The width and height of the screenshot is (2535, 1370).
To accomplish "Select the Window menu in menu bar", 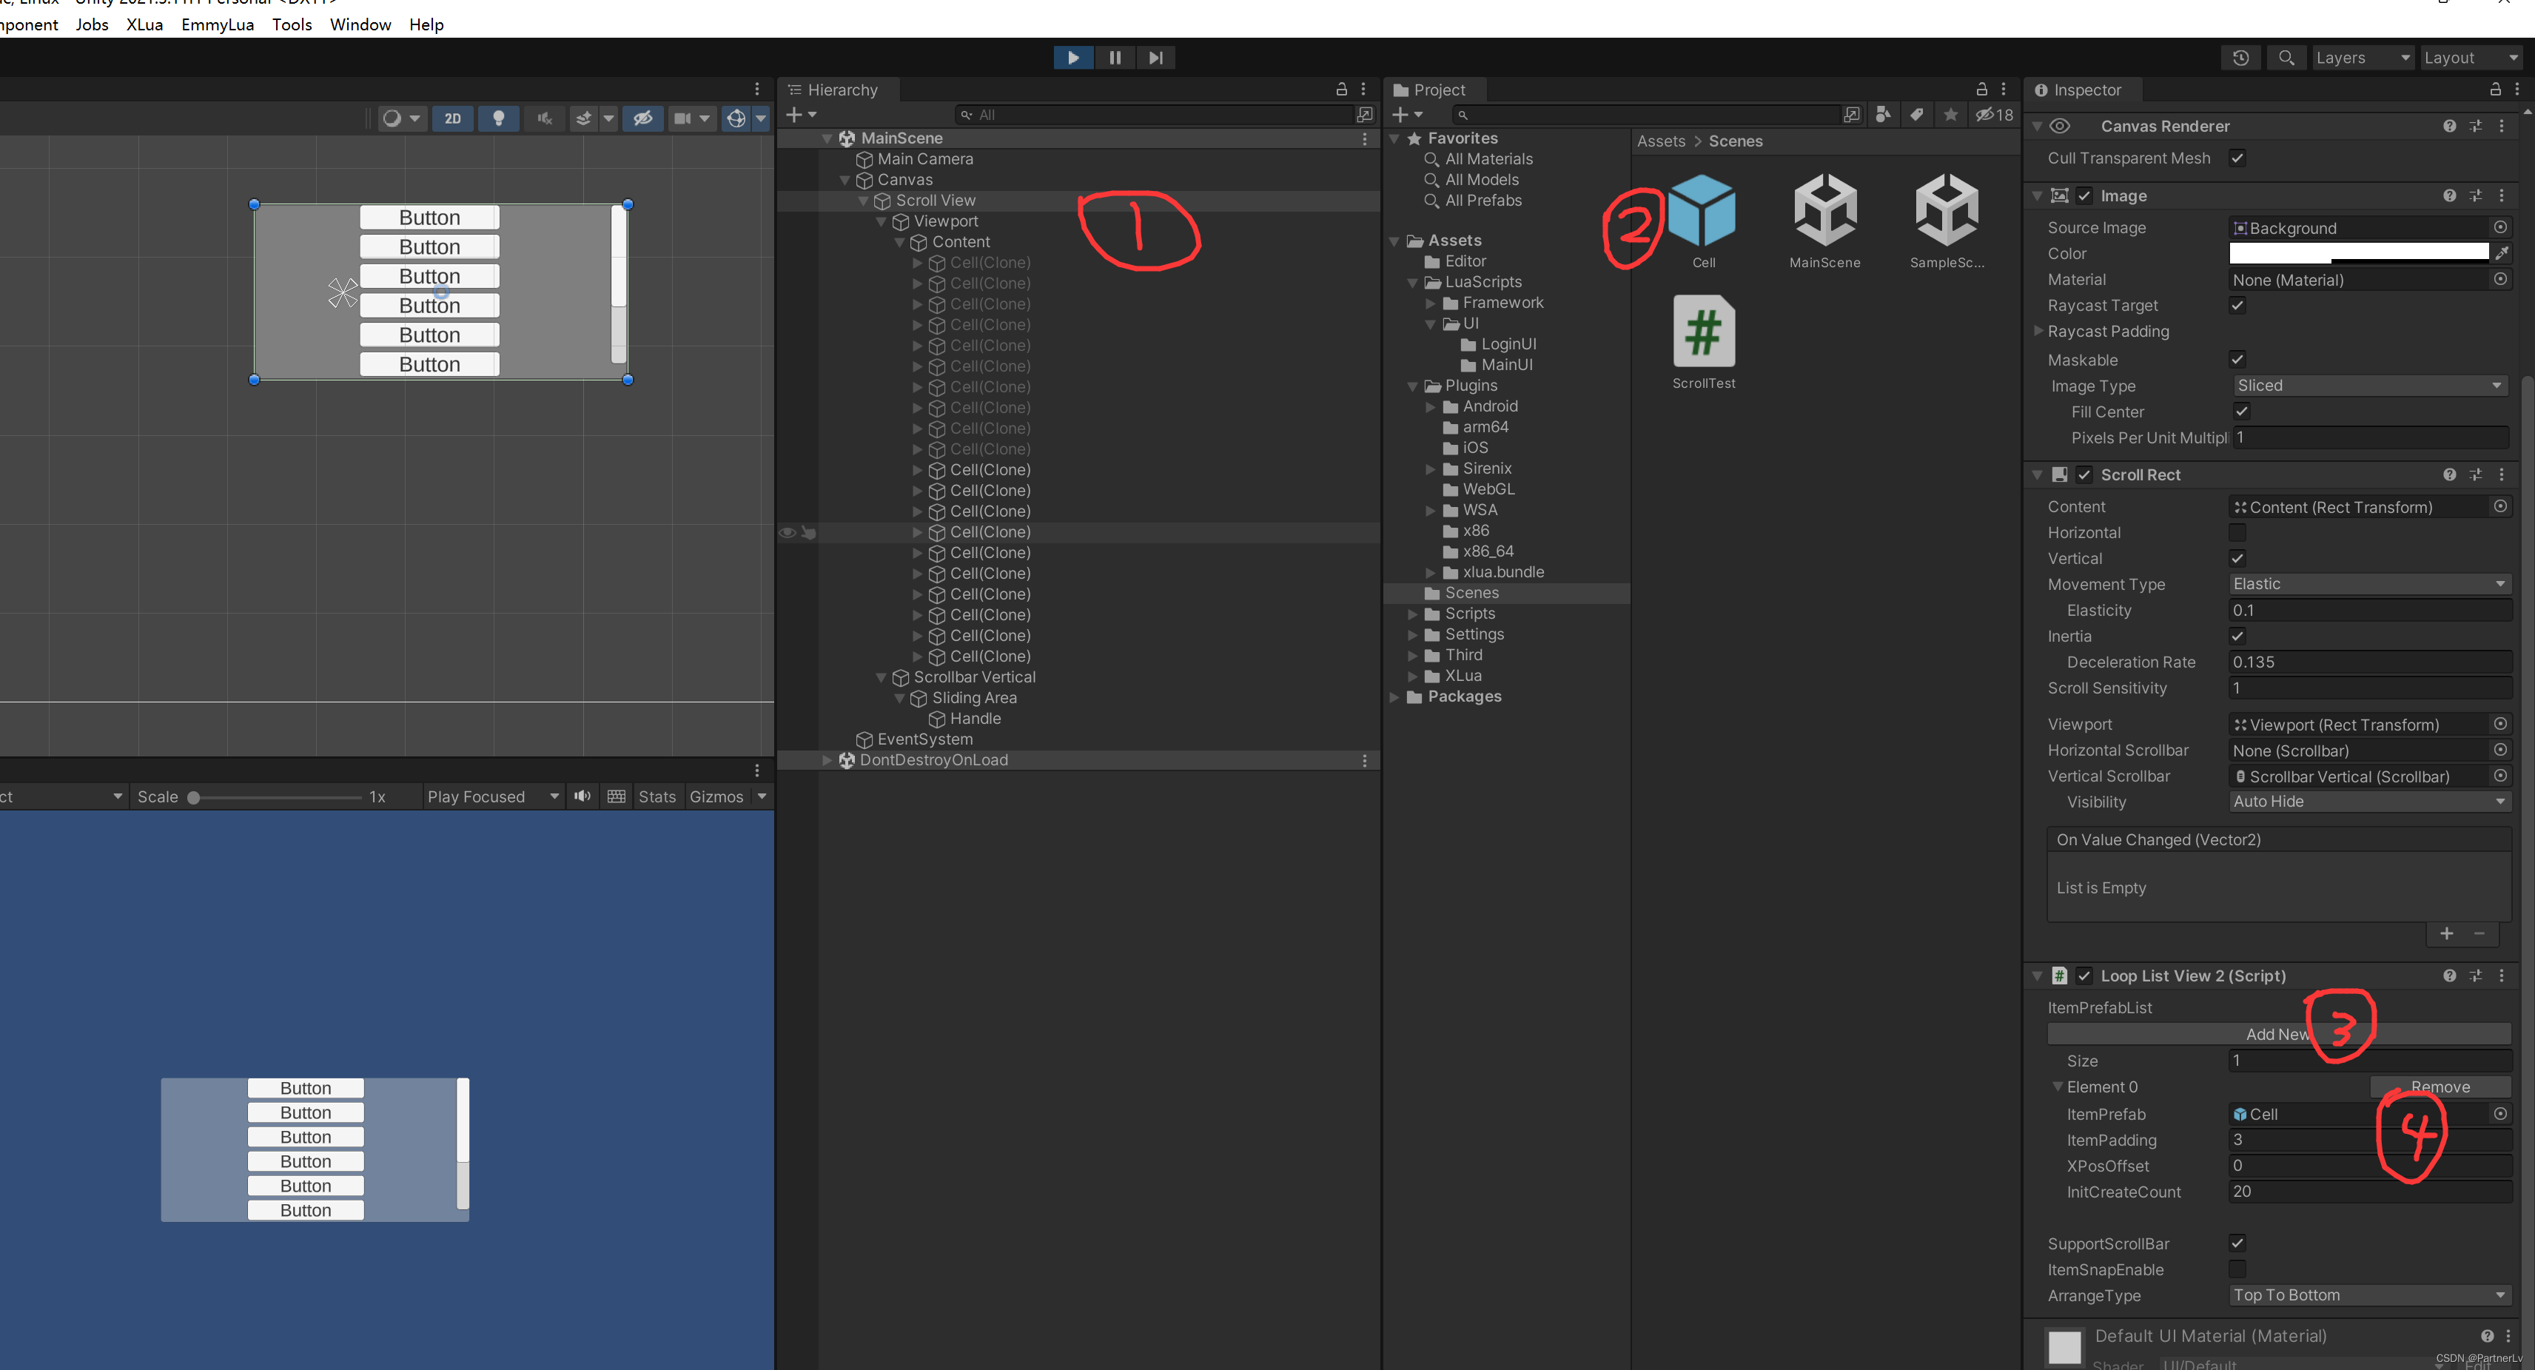I will tap(361, 24).
